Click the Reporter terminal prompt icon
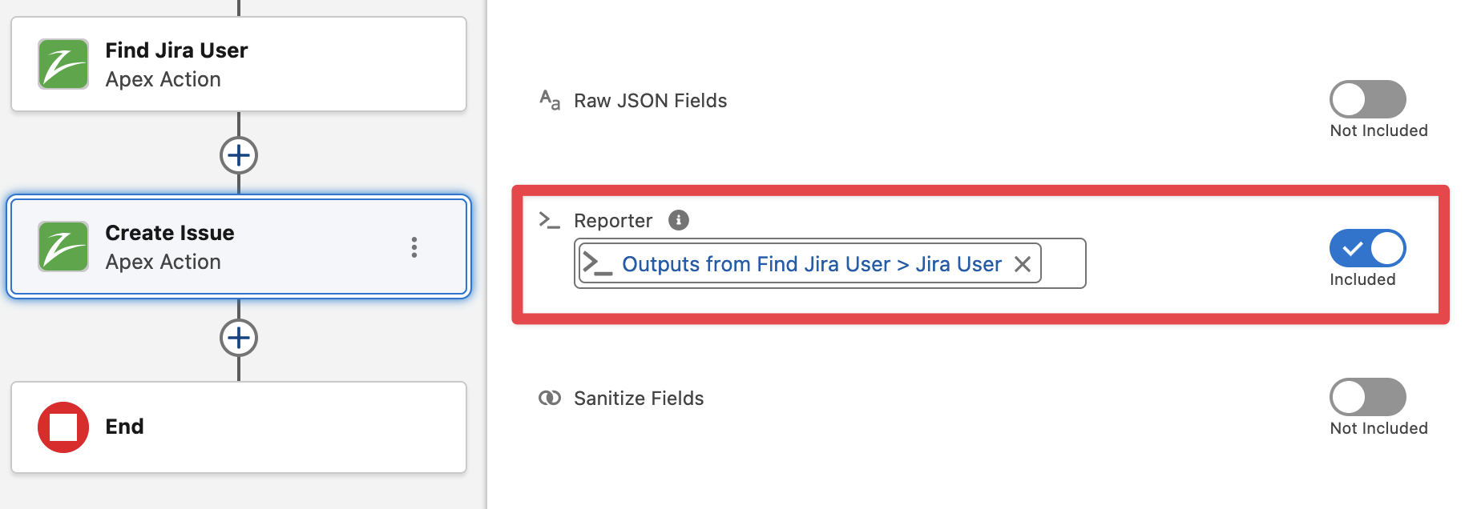The width and height of the screenshot is (1481, 509). click(550, 220)
